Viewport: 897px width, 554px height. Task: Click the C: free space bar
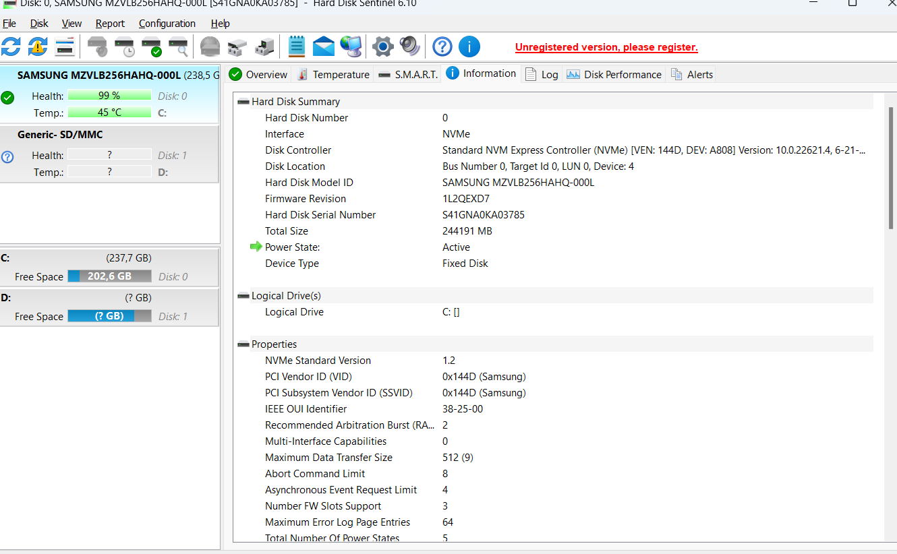pos(109,276)
